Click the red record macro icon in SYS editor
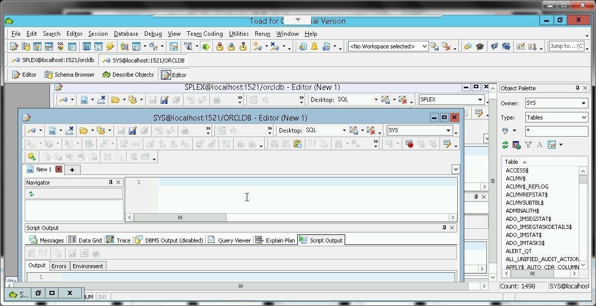This screenshot has width=596, height=306. pyautogui.click(x=409, y=144)
